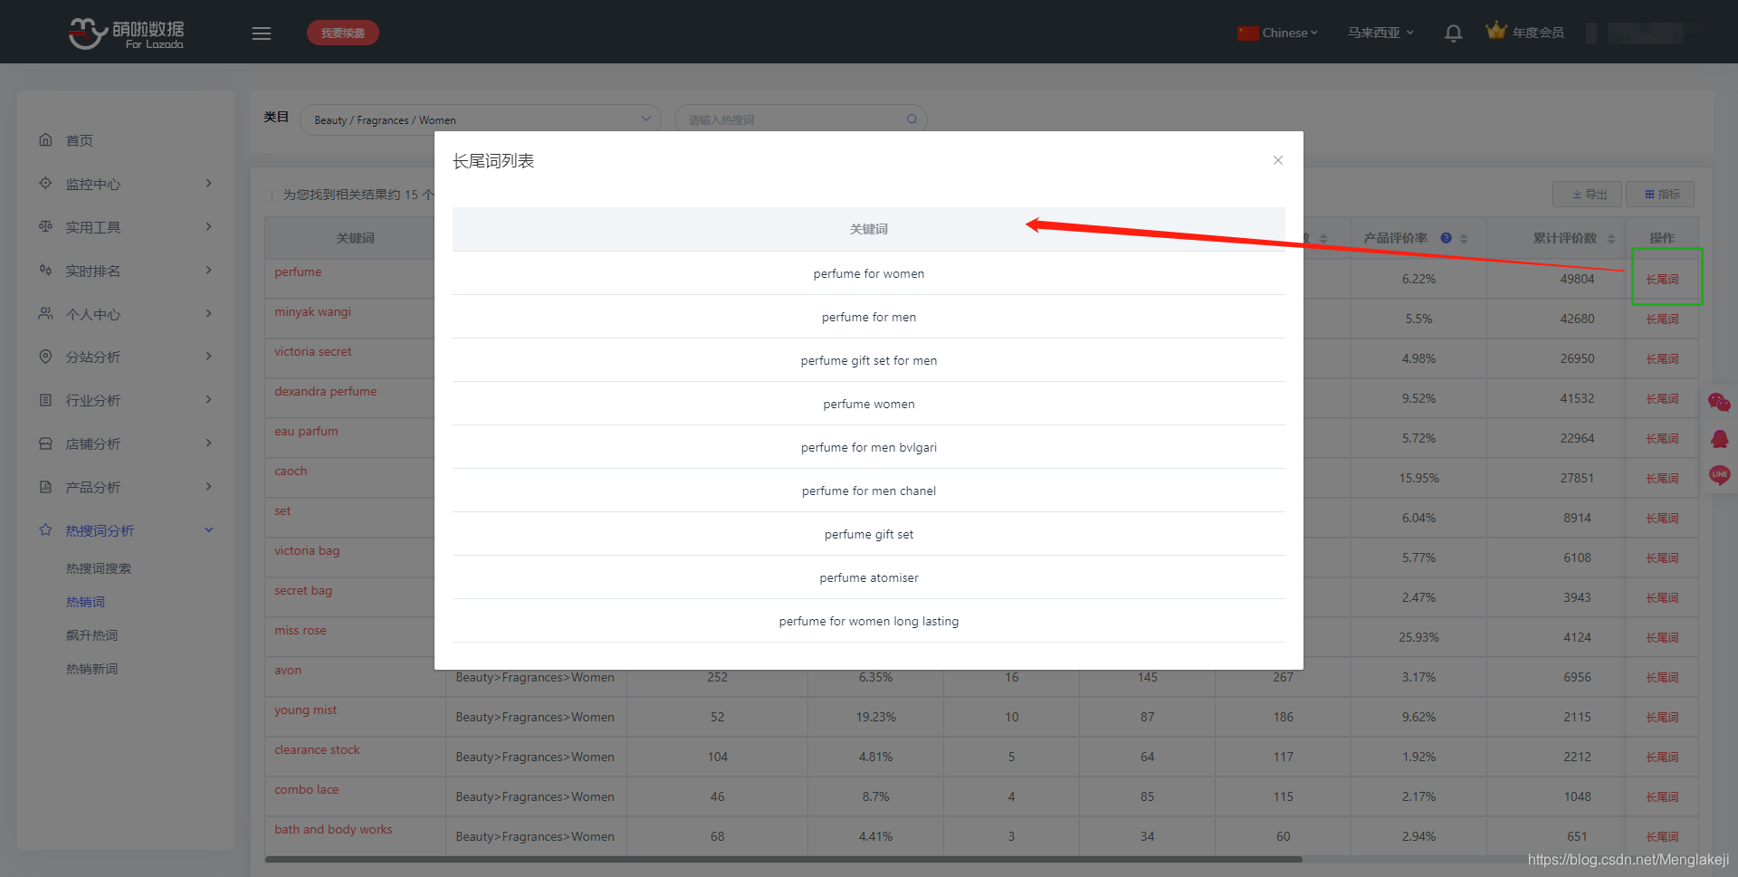Sort by 累计评价数 column arrows

1610,238
